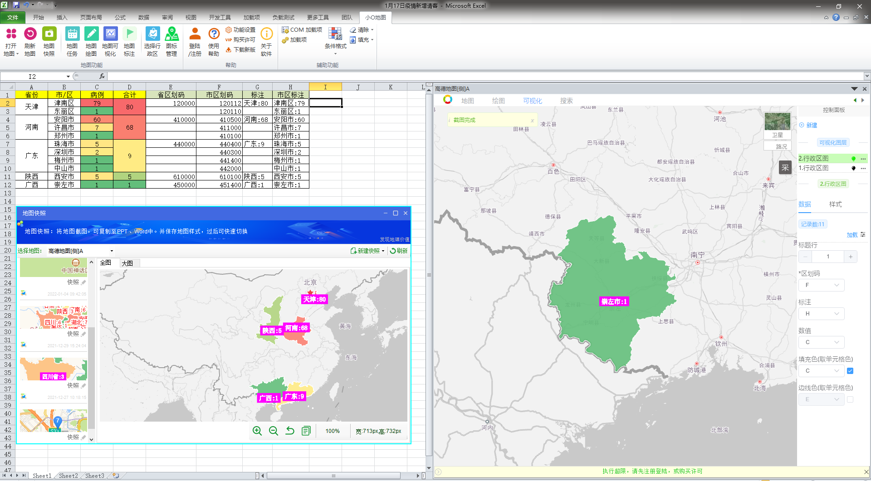The height and width of the screenshot is (481, 871).
Task: Expand the Excel Name Box dropdown arrow
Action: [68, 77]
